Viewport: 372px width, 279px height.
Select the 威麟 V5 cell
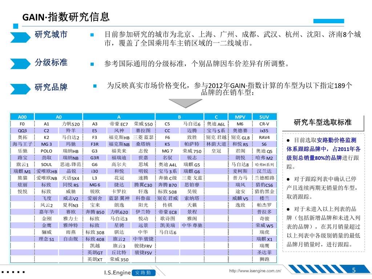coord(240,198)
